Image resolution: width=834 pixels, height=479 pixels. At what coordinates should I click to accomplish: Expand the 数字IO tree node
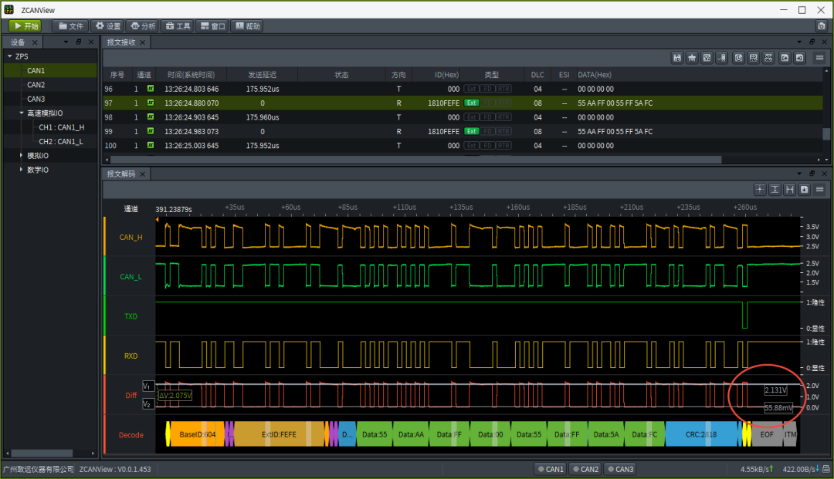22,170
